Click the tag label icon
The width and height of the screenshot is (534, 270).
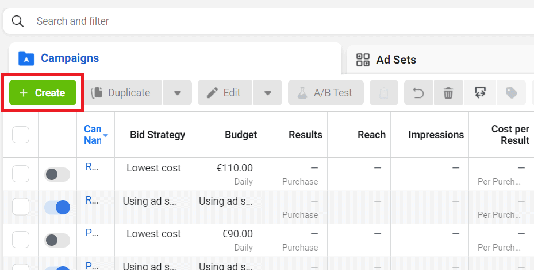click(512, 93)
